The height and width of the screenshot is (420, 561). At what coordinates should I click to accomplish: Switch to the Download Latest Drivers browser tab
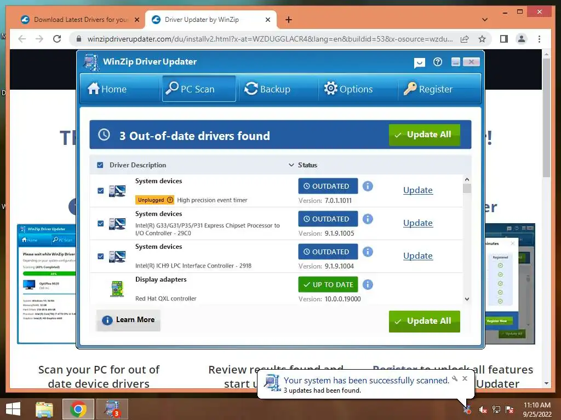(80, 20)
